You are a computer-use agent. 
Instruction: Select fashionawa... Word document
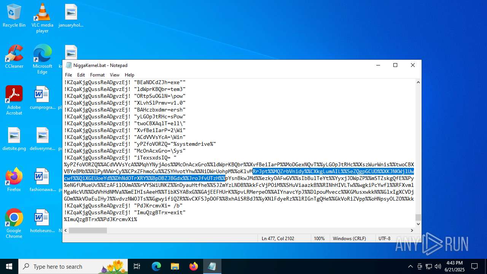pyautogui.click(x=42, y=180)
